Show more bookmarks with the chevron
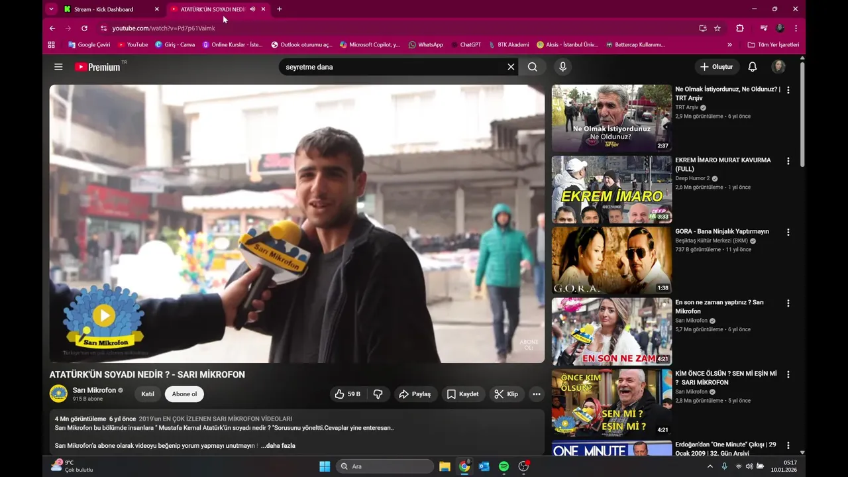848x477 pixels. 730,45
